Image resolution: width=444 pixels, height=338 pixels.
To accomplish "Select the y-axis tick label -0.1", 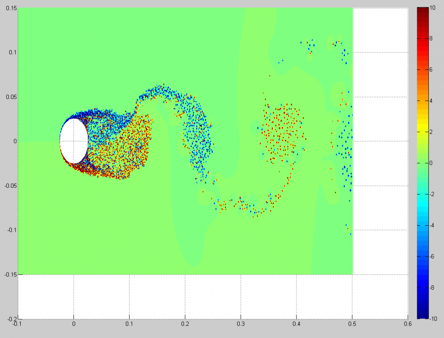I will point(12,230).
